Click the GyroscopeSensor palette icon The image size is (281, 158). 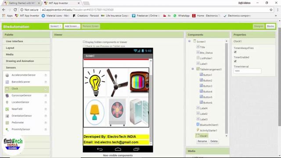[7, 96]
